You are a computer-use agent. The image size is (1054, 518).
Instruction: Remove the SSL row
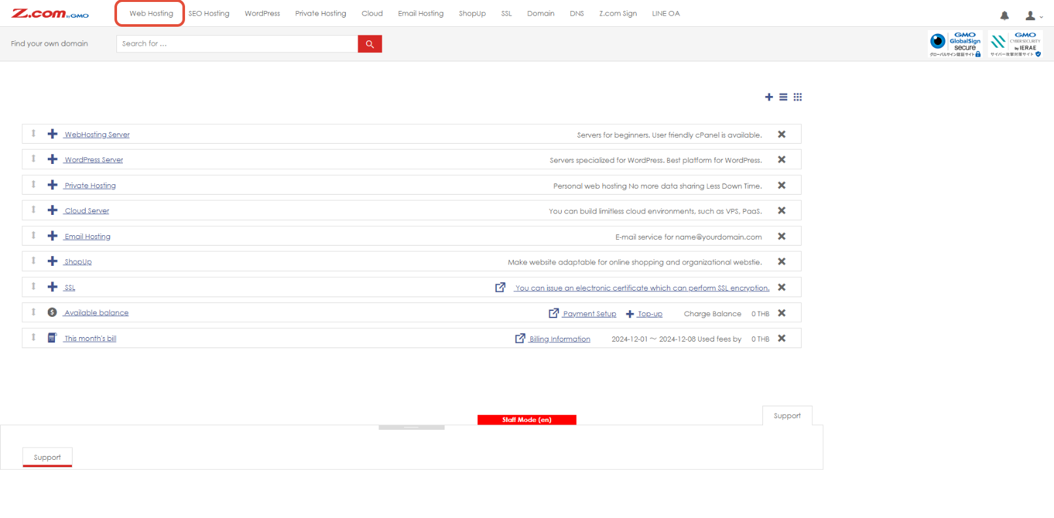coord(781,287)
